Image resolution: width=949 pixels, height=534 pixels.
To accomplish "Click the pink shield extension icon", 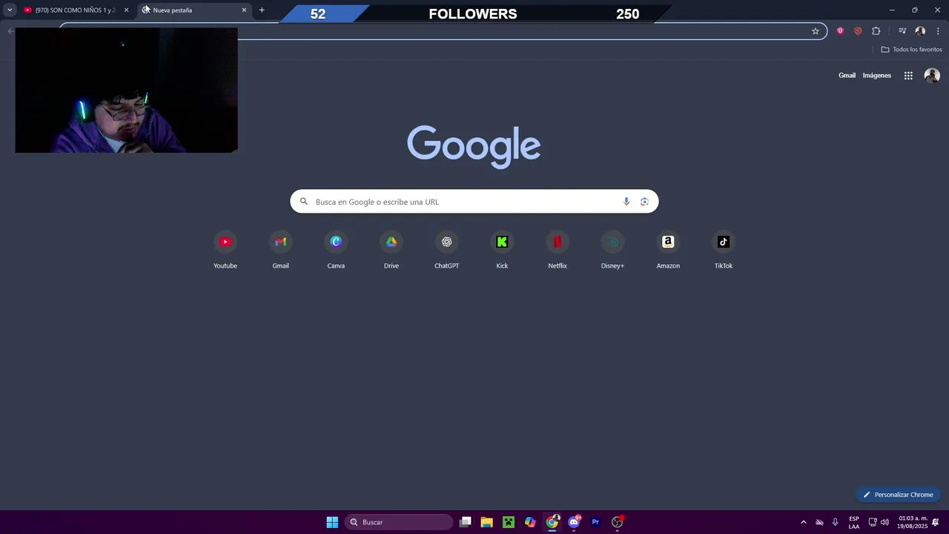I will [x=840, y=31].
